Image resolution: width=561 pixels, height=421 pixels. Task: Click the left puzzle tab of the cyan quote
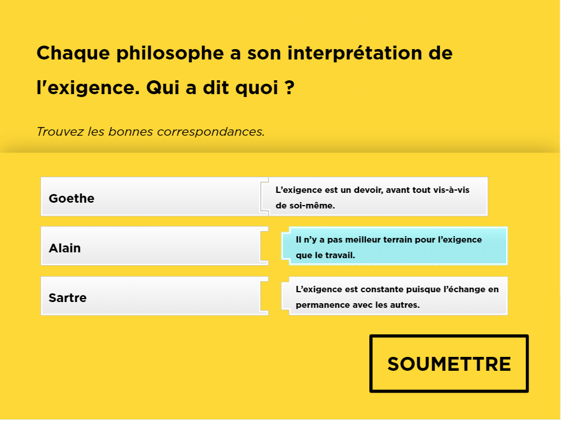tap(285, 247)
